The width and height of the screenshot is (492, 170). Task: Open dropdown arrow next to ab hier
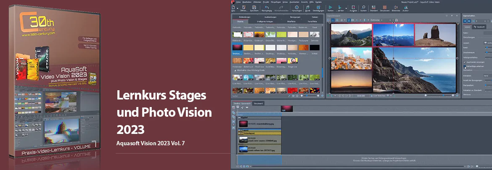point(346,8)
